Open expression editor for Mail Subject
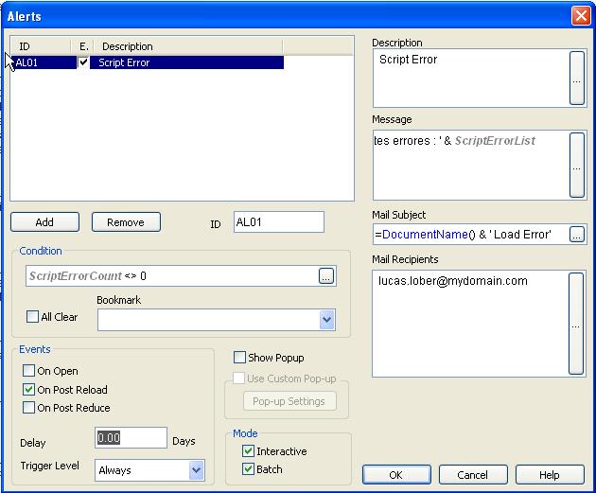Viewport: 596px width, 493px height. [577, 234]
